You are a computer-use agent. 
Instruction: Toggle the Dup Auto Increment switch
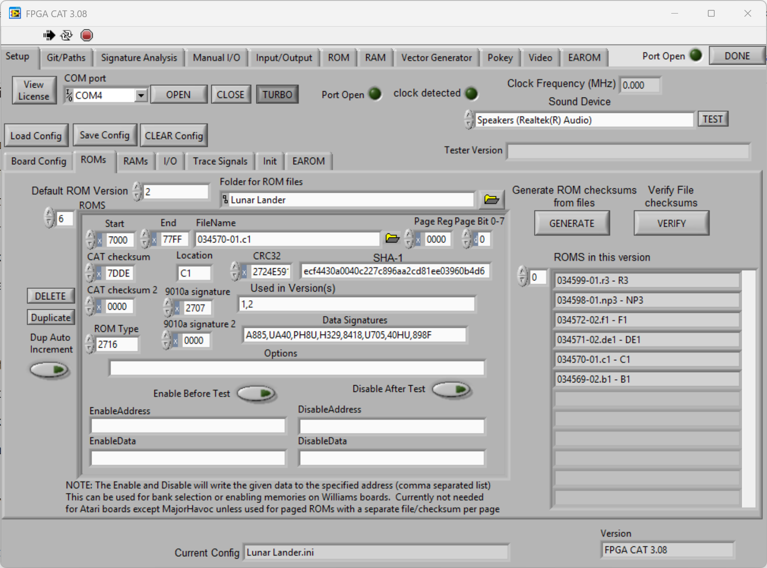[49, 370]
